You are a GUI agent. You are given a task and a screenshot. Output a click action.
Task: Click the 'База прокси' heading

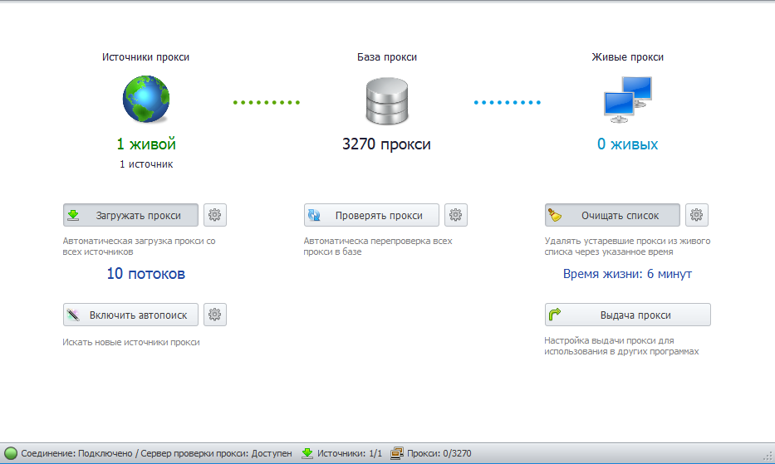(x=387, y=56)
